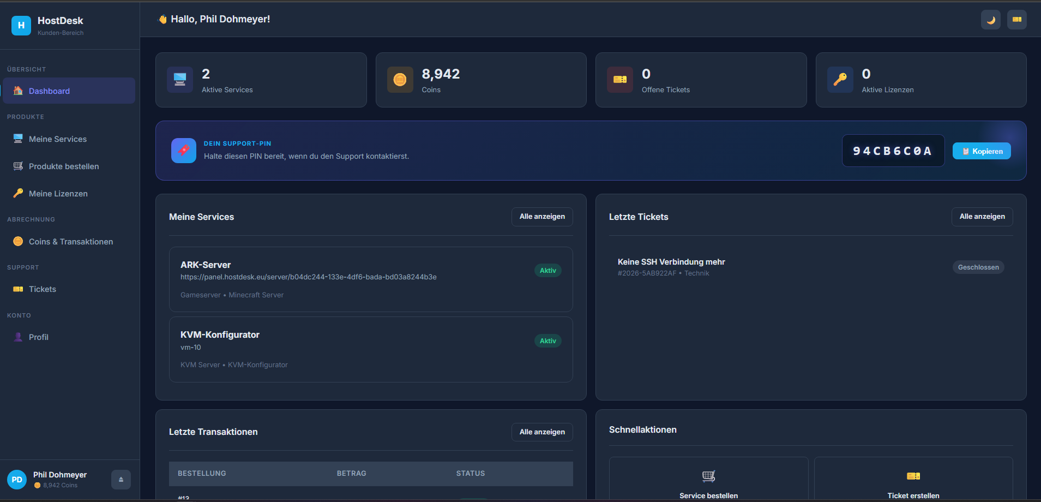Open the ARK-Server panel URL link

[x=308, y=277]
